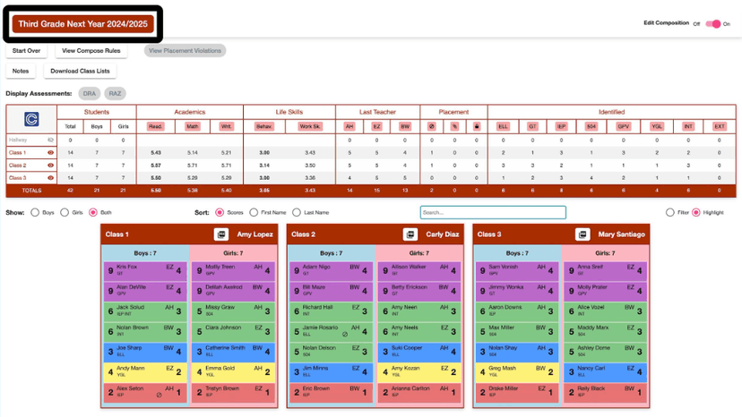Screen dimensions: 742x417
Task: Choose the Highlight search mode radio
Action: (696, 212)
